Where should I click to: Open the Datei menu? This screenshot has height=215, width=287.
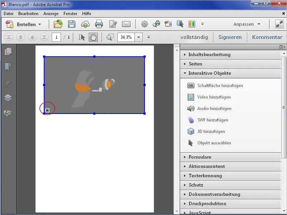pyautogui.click(x=8, y=14)
